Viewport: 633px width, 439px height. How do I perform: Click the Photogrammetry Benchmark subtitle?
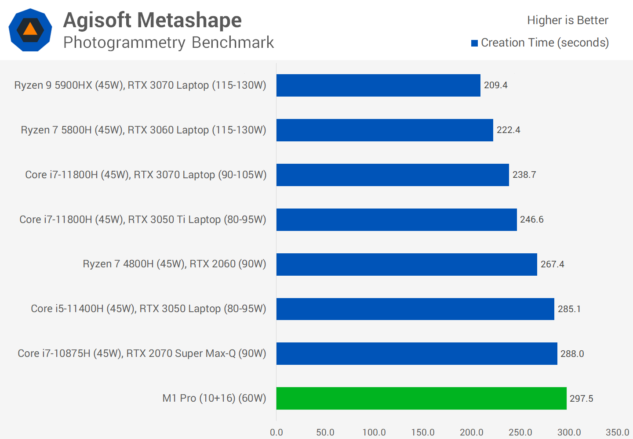[168, 43]
